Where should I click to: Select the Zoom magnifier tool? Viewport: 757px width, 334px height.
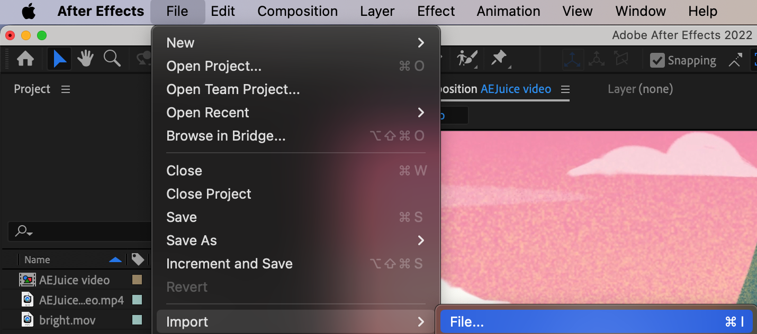112,59
